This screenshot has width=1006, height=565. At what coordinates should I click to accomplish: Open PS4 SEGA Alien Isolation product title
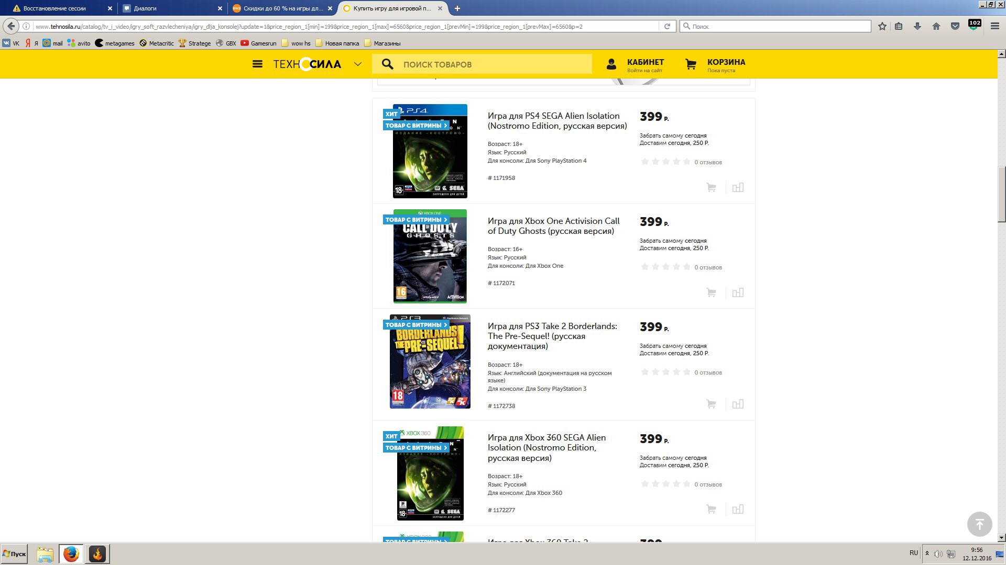(x=557, y=121)
